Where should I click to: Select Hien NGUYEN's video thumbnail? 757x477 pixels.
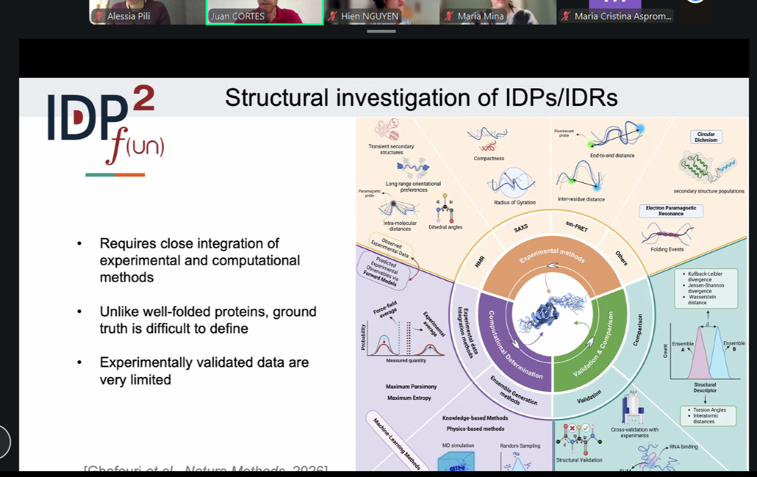point(381,12)
